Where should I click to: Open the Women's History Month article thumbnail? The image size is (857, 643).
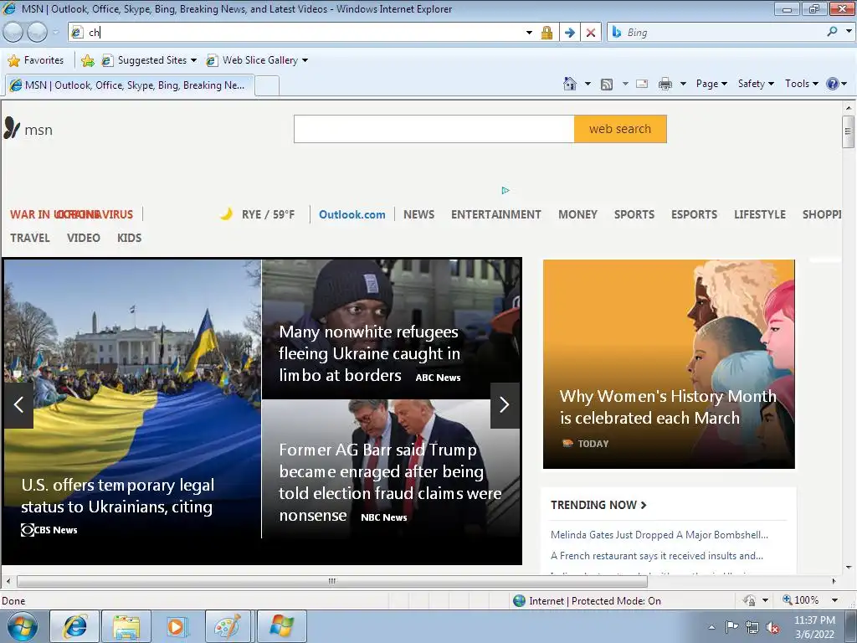point(669,363)
